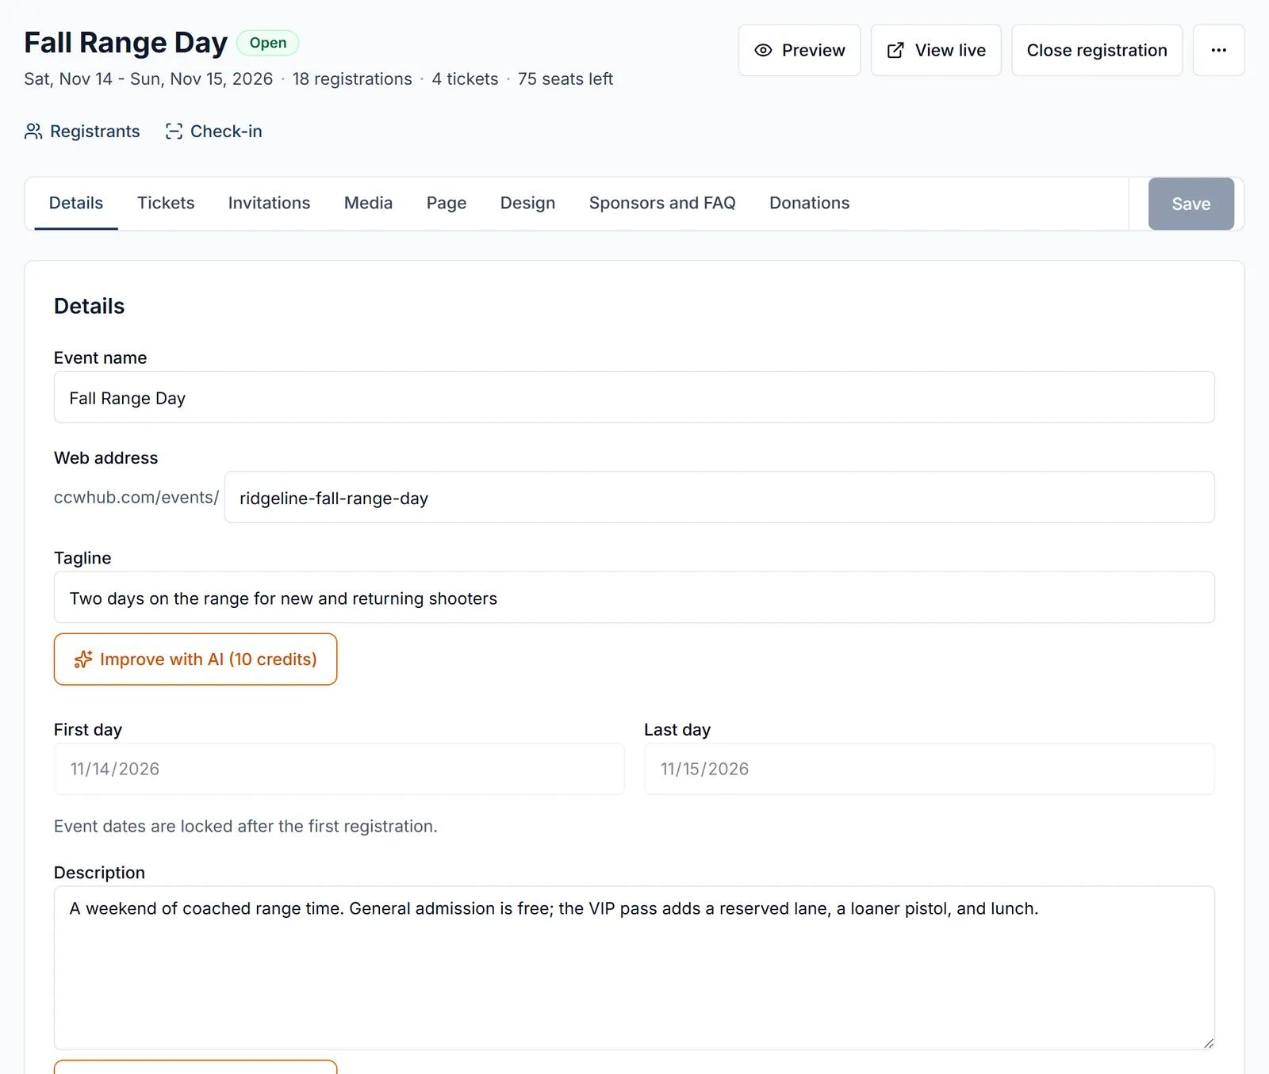The image size is (1269, 1074).
Task: Click the '4 tickets' text
Action: click(465, 79)
